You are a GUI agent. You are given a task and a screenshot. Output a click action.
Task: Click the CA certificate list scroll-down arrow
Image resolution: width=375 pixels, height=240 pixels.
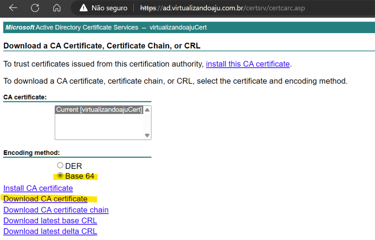[x=147, y=135]
